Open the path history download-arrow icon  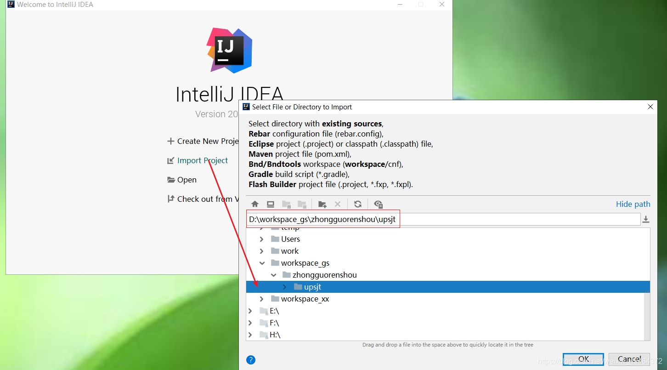click(646, 219)
